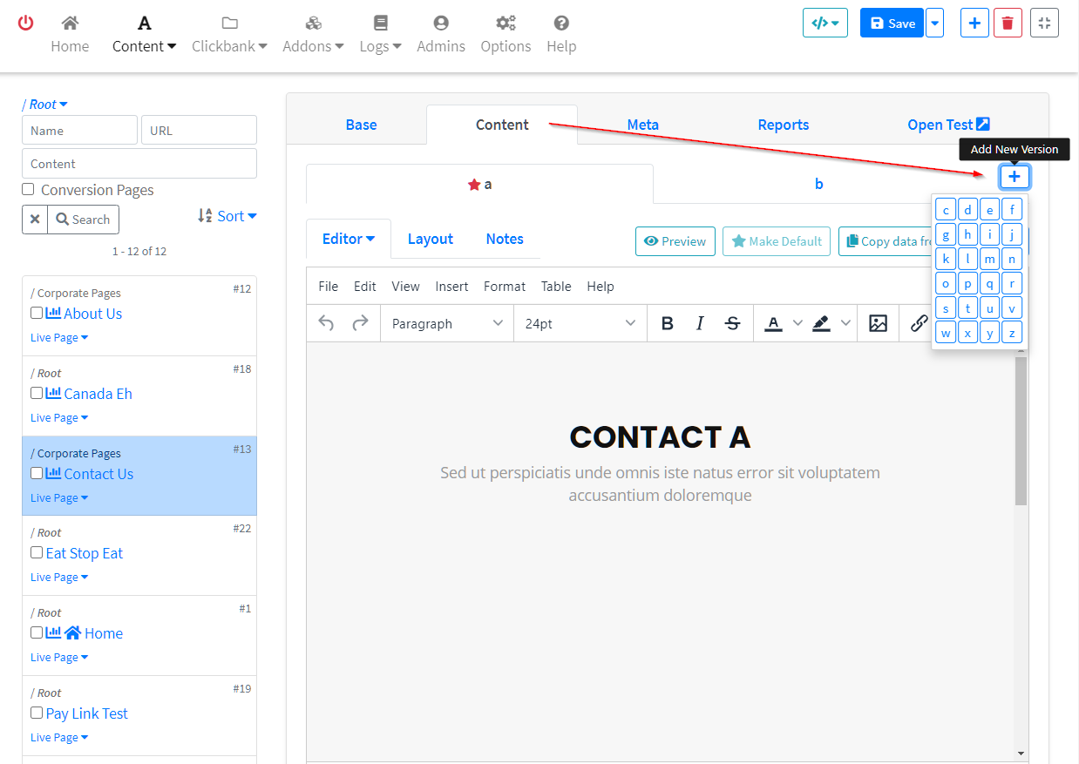This screenshot has height=764, width=1079.
Task: Open the Paragraph format dropdown
Action: pyautogui.click(x=447, y=323)
